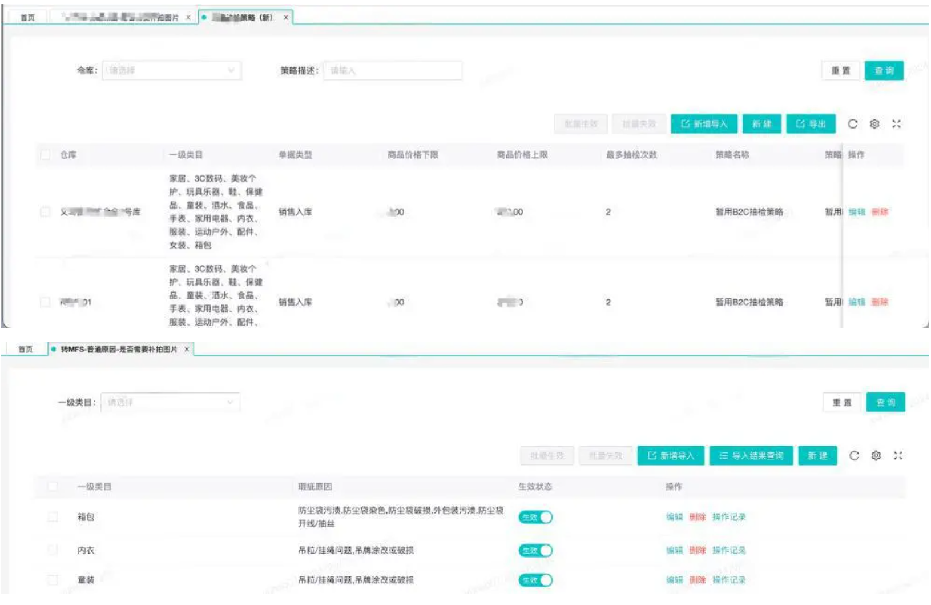Screen dimensions: 931x605
Task: Click 删除 for the 箱包 row
Action: pyautogui.click(x=697, y=516)
